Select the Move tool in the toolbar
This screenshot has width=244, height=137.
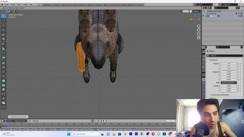(3, 25)
